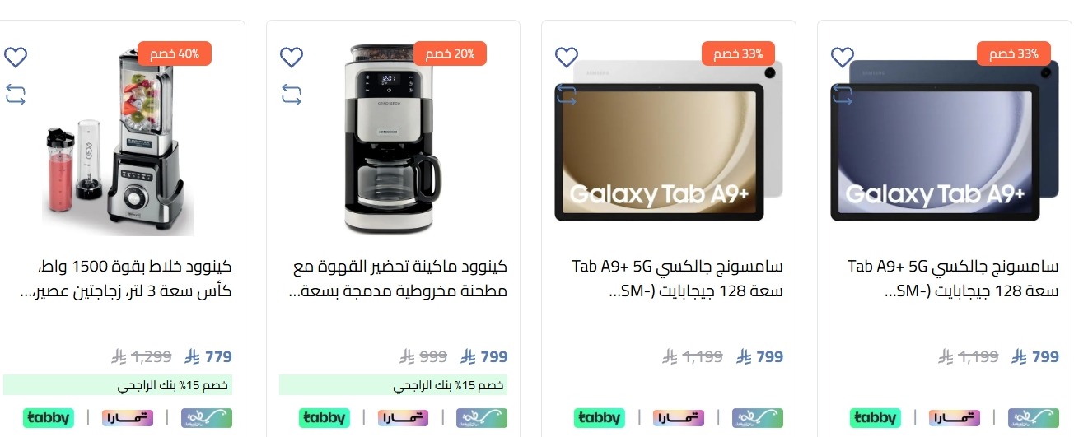Screen dimensions: 1088x437
Task: Toggle wishlist heart on navy Galaxy Tab A9+
Action: (x=843, y=57)
